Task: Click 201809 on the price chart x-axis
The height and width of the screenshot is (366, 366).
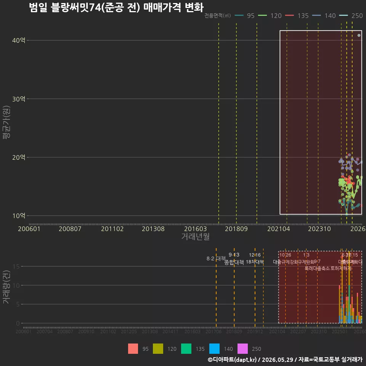Action: click(x=236, y=229)
